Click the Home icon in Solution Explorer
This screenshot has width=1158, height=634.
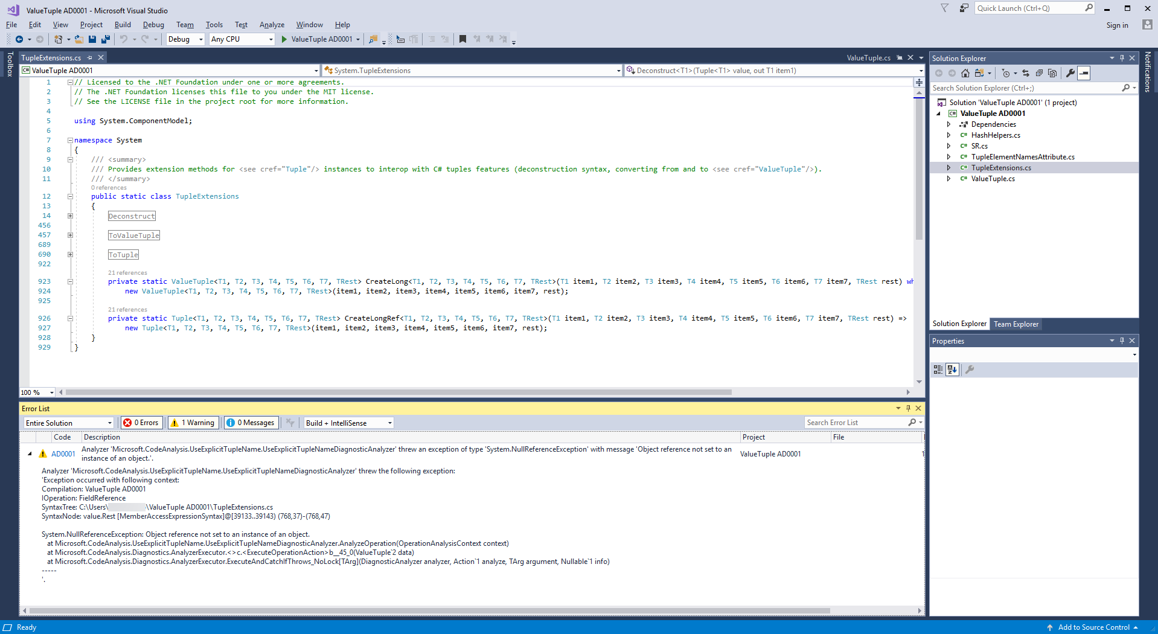(x=965, y=73)
